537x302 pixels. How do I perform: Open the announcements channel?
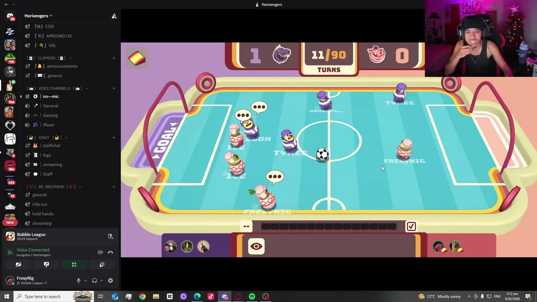tap(62, 66)
